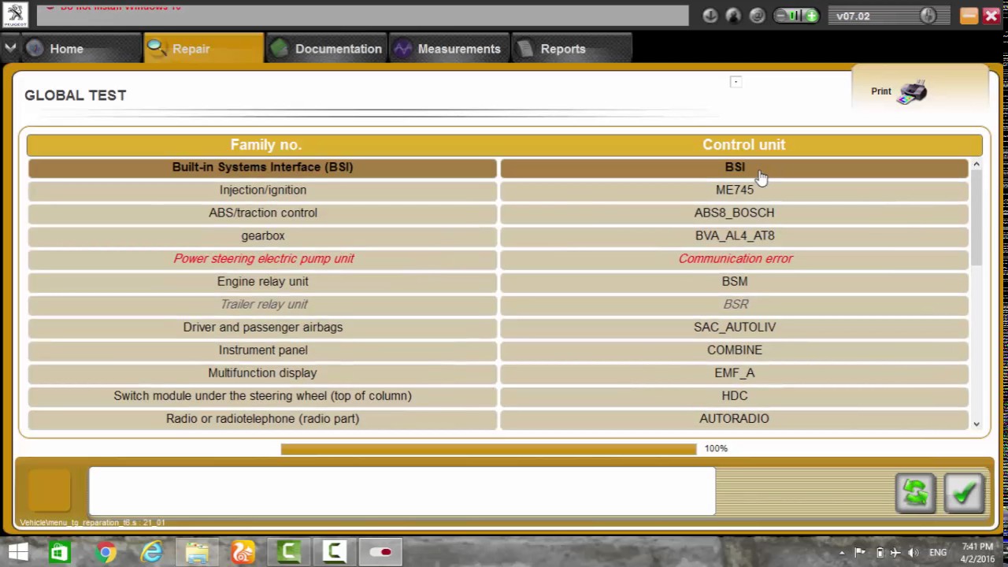Click the Control unit column header

click(x=743, y=145)
